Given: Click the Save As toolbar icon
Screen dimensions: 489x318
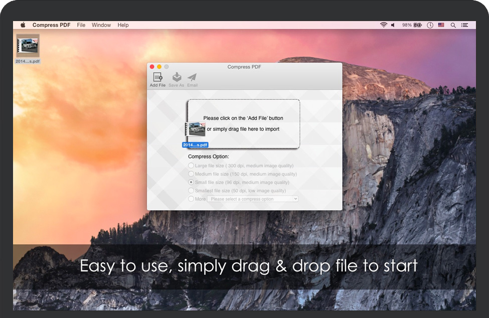Looking at the screenshot, I should pyautogui.click(x=176, y=77).
